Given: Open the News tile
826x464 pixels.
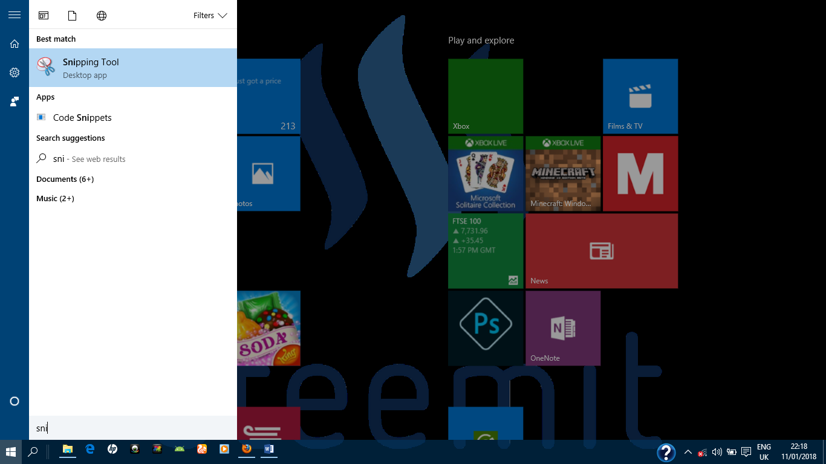Looking at the screenshot, I should click(x=602, y=251).
